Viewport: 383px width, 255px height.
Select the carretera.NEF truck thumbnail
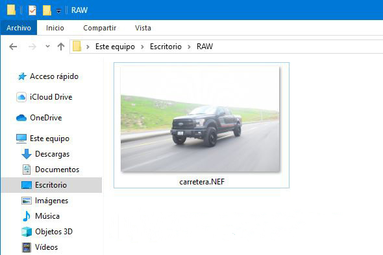[200, 119]
